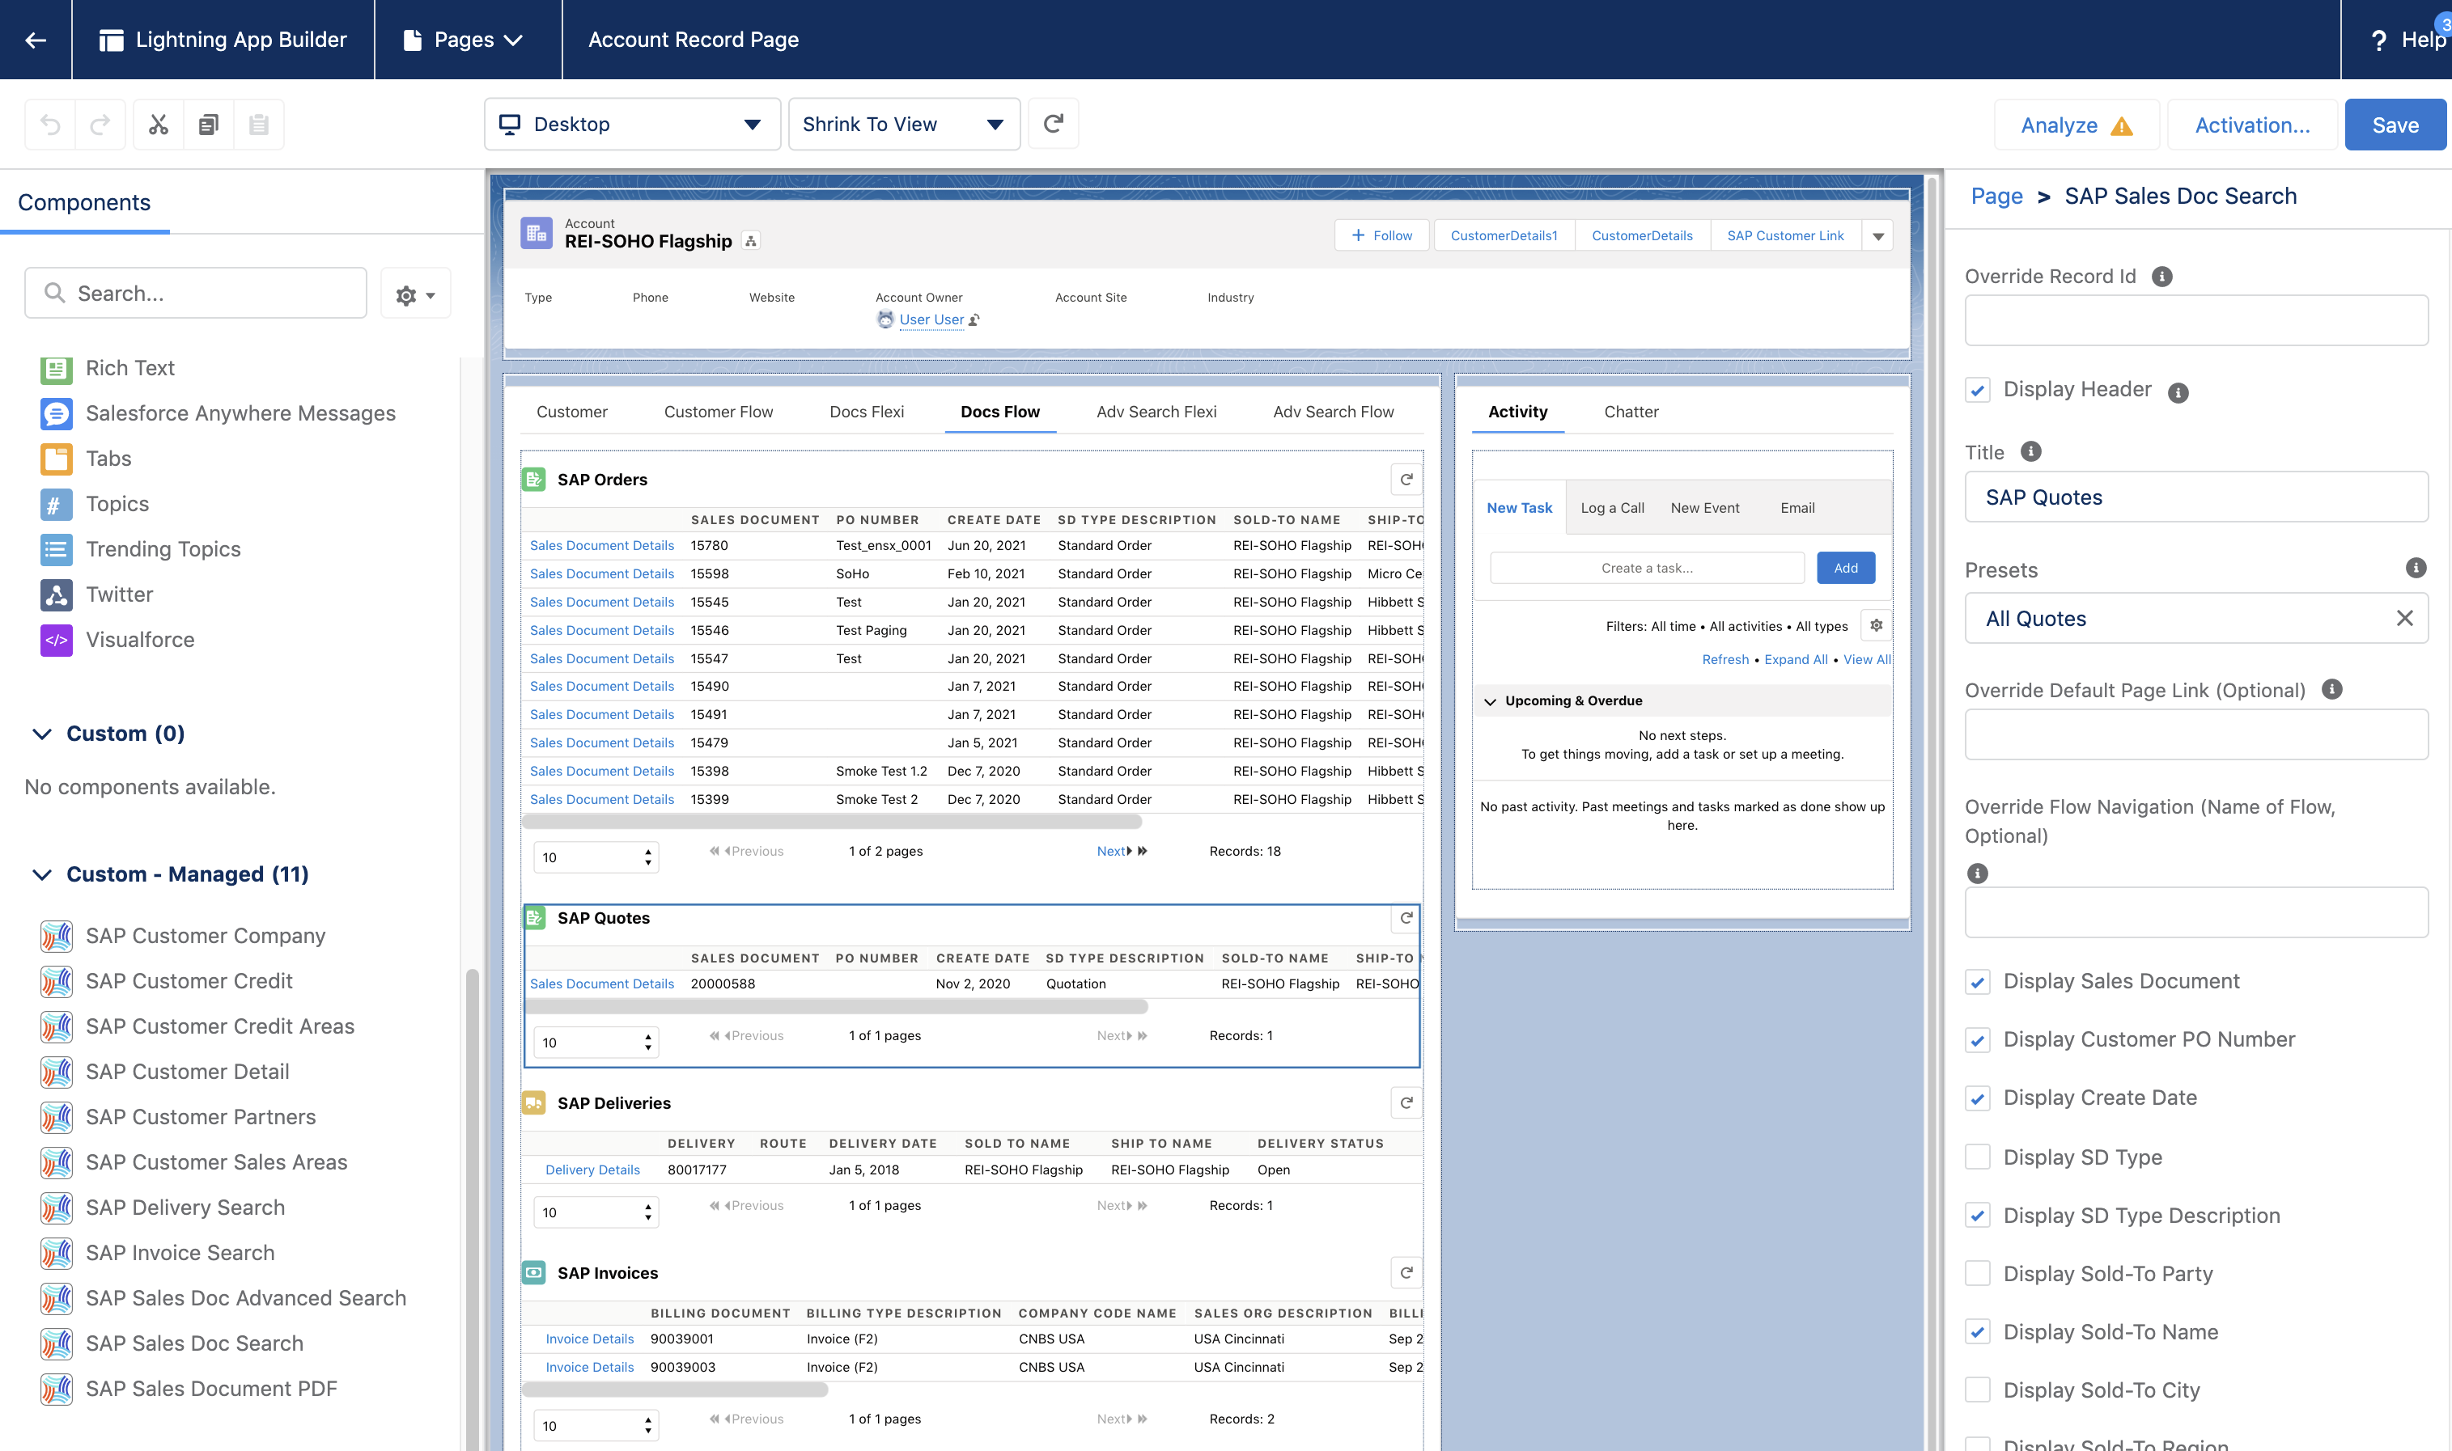This screenshot has width=2452, height=1451.
Task: Refresh the canvas view
Action: 1054,125
